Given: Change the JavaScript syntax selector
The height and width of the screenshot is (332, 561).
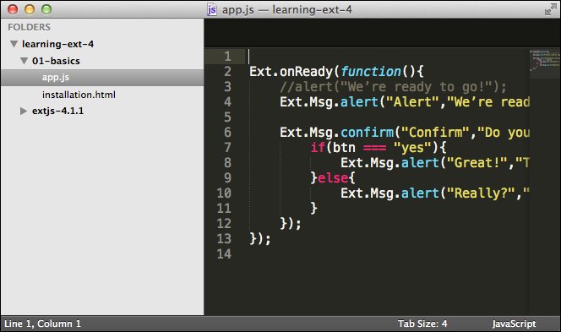Looking at the screenshot, I should coord(515,324).
